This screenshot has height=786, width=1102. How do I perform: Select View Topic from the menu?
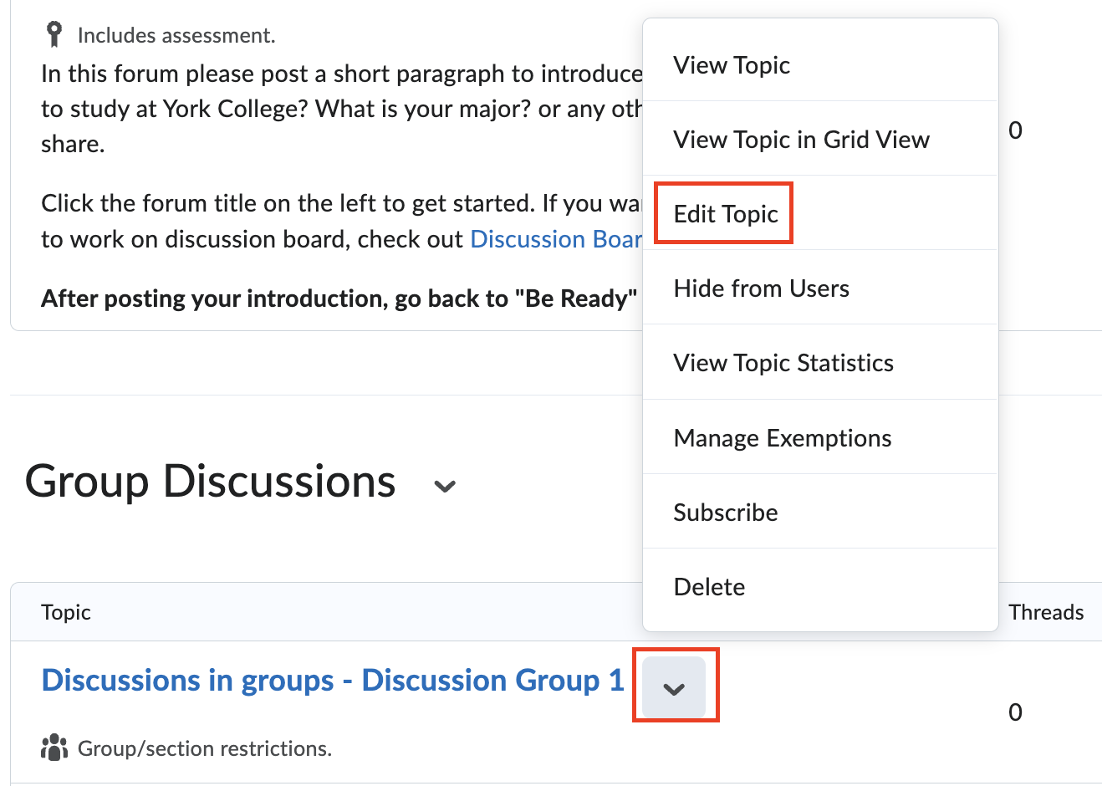pos(732,65)
